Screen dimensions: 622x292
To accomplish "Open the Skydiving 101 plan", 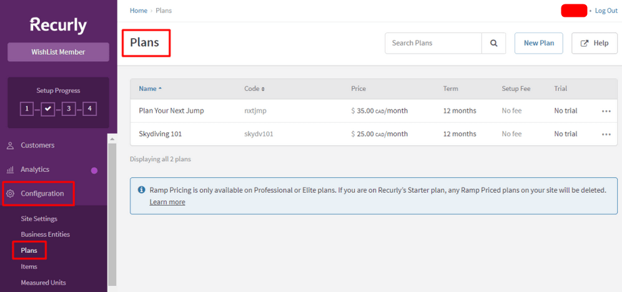I will click(160, 134).
